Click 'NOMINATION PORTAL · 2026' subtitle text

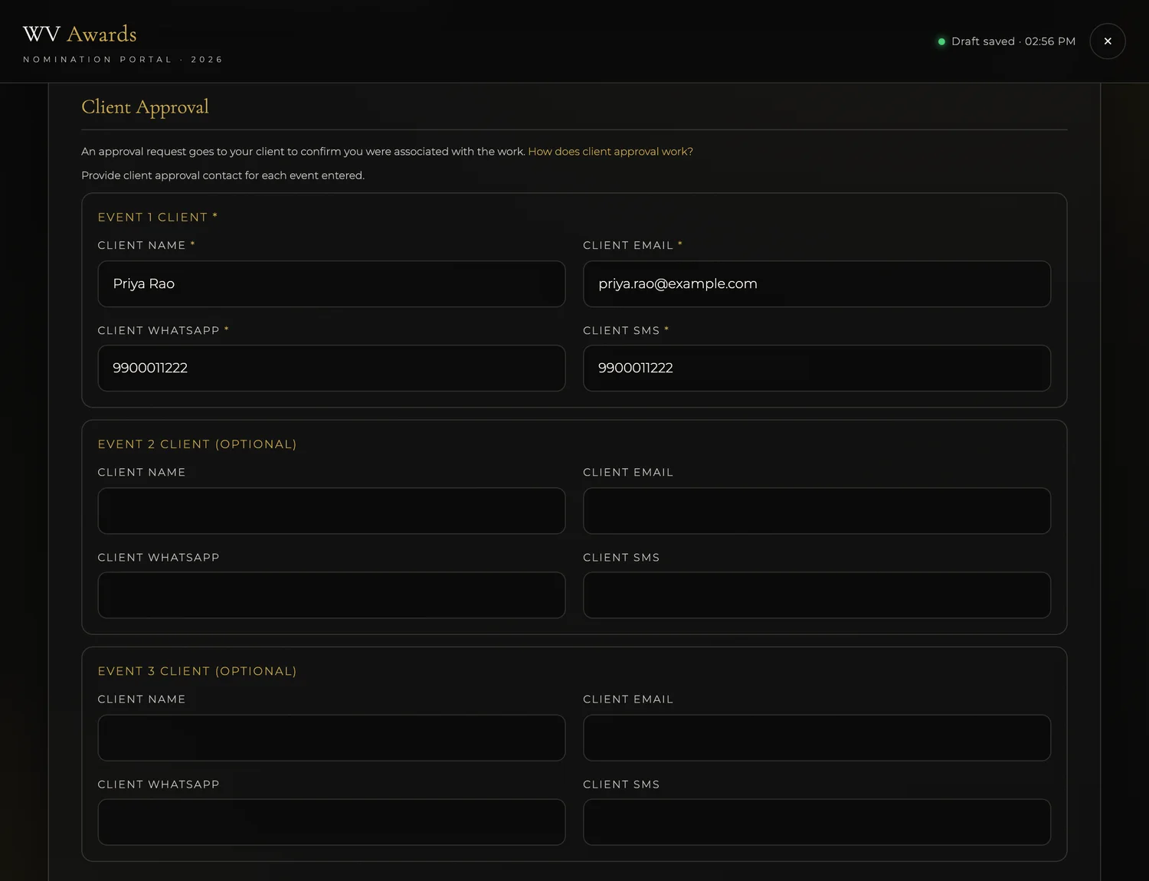[x=123, y=60]
